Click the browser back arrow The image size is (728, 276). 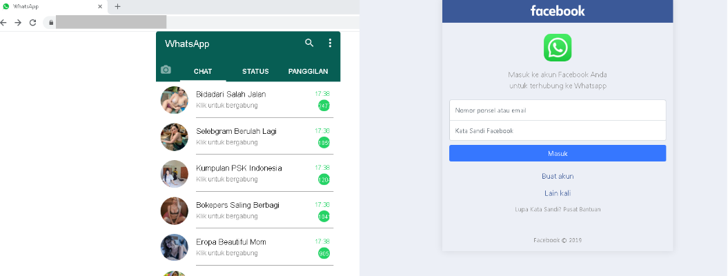click(x=4, y=22)
